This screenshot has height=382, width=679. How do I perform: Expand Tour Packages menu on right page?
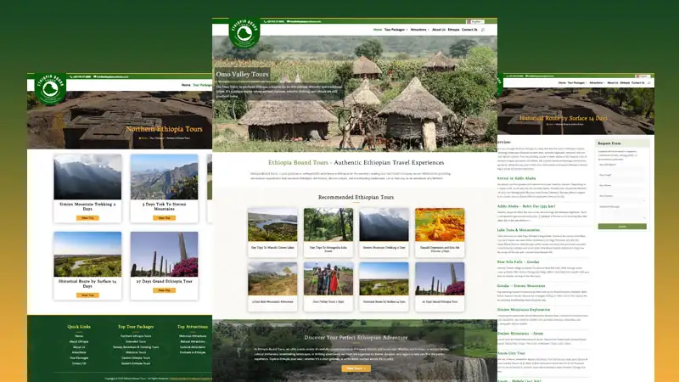tap(577, 82)
